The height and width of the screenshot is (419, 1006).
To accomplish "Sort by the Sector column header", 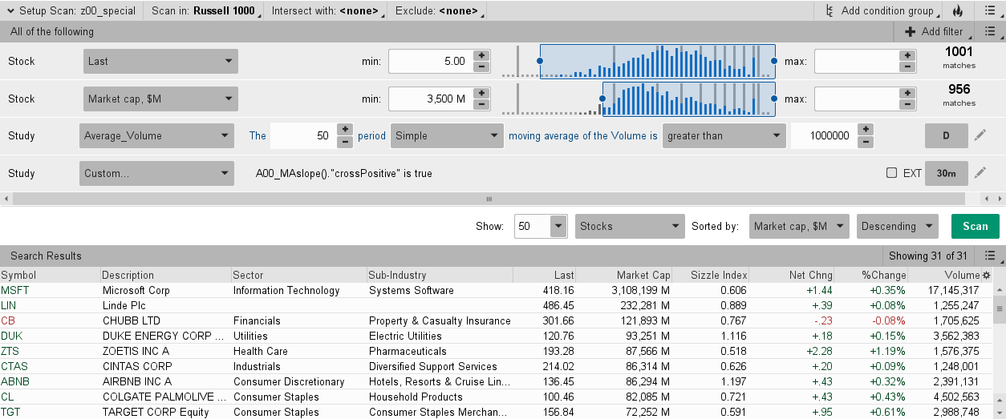I will tap(299, 276).
